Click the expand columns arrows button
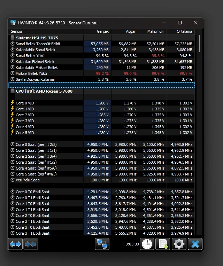 (15, 244)
